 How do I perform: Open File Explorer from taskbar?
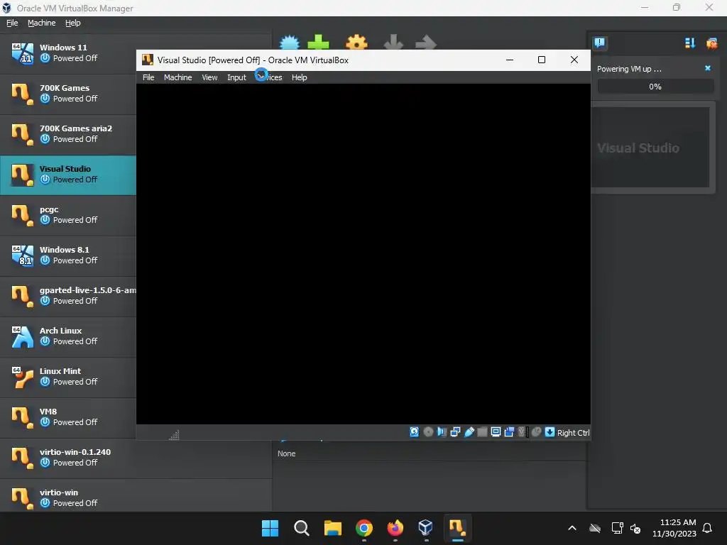pos(332,528)
